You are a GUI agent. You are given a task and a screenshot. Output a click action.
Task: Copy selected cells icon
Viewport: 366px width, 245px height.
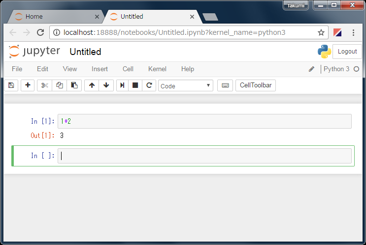click(60, 85)
